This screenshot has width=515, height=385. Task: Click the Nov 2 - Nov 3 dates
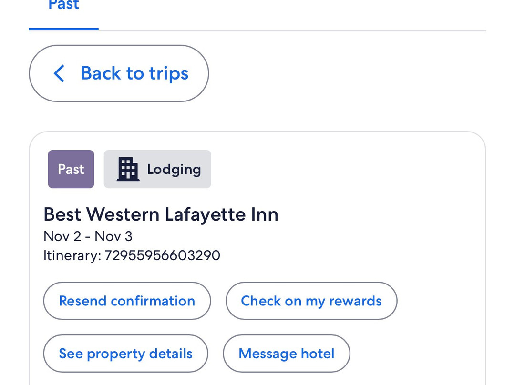coord(88,236)
